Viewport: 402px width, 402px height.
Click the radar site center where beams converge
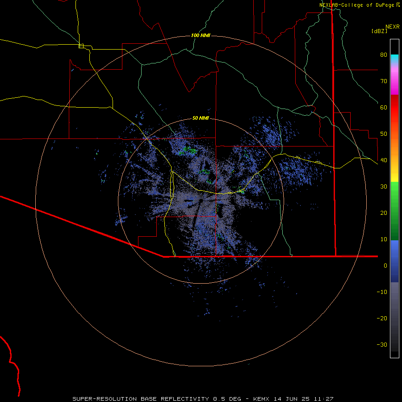click(201, 200)
